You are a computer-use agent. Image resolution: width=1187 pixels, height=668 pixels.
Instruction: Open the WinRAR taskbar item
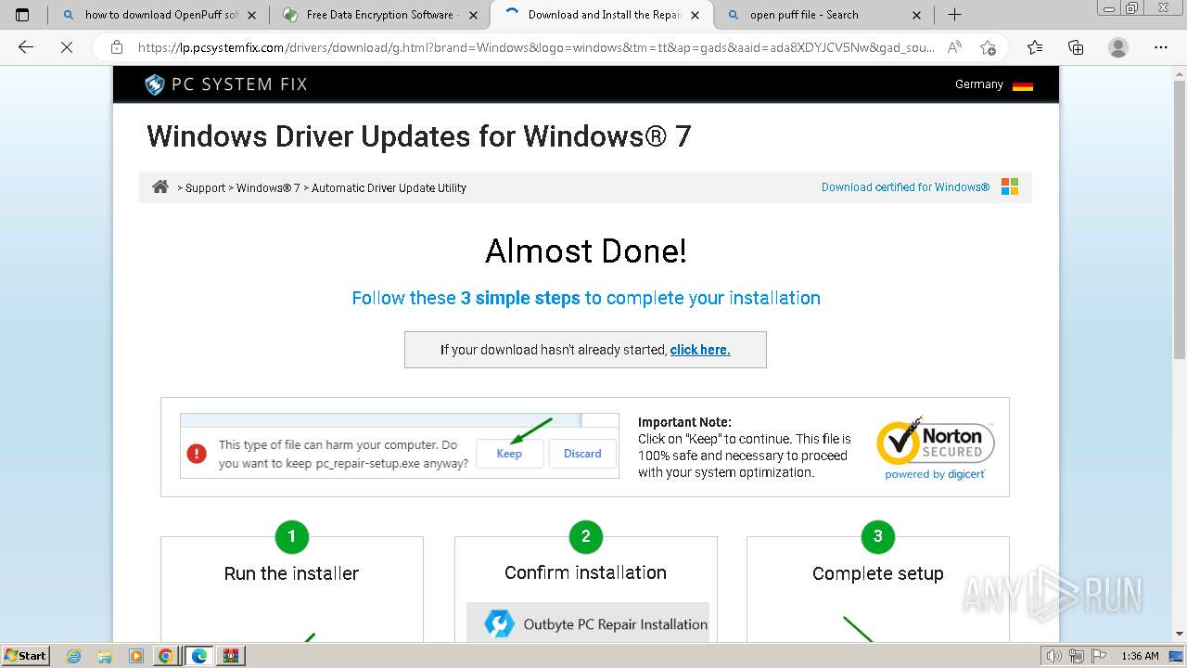tap(231, 656)
